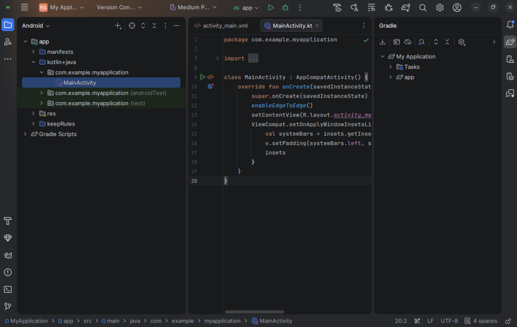Open the account profile icon
The width and height of the screenshot is (517, 327).
pos(457,7)
